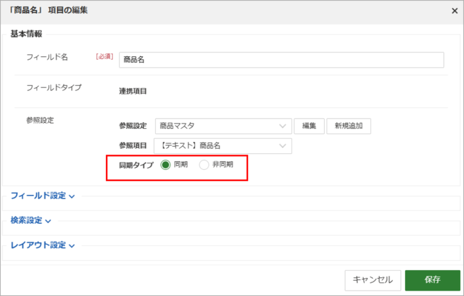Image resolution: width=464 pixels, height=296 pixels.
Task: Click the [必須] marker text
Action: pyautogui.click(x=105, y=56)
